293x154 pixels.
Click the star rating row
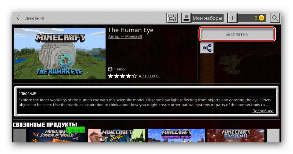[x=123, y=76]
